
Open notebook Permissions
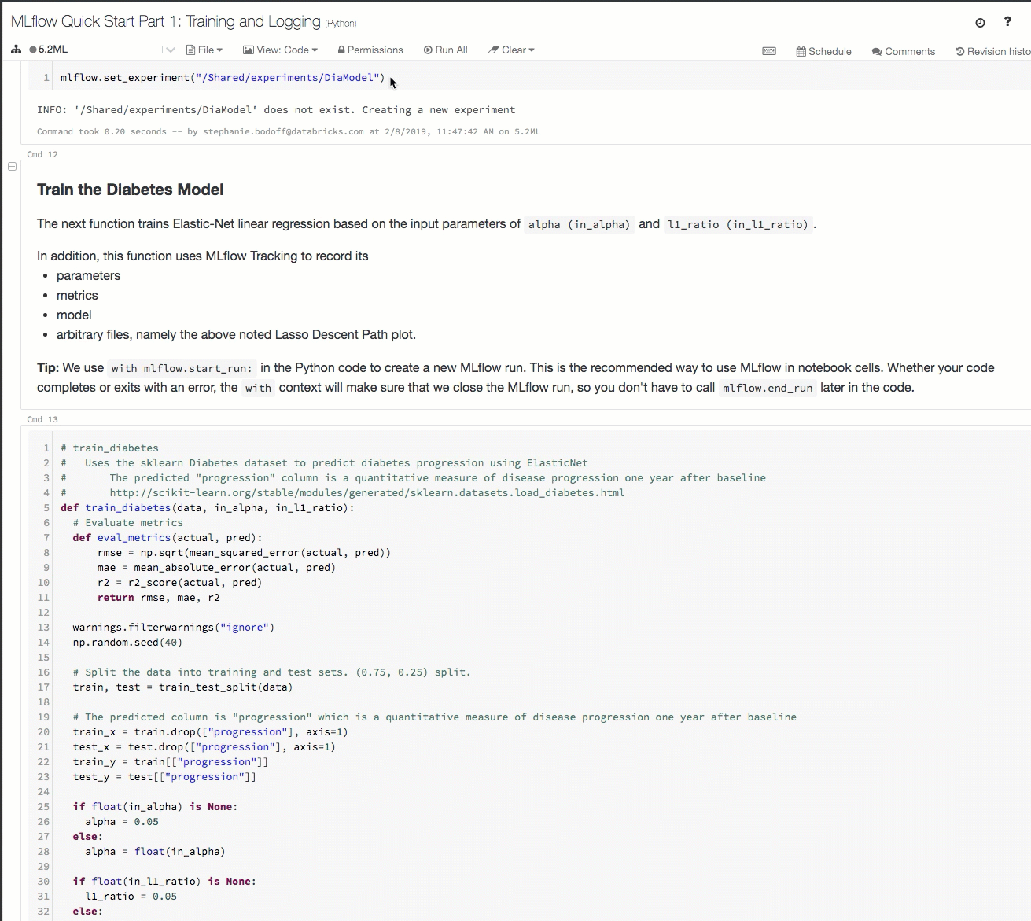[370, 50]
